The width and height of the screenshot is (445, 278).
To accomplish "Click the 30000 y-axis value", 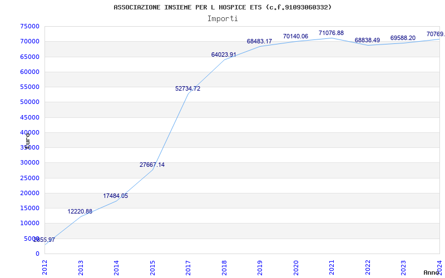I will click(30, 163).
